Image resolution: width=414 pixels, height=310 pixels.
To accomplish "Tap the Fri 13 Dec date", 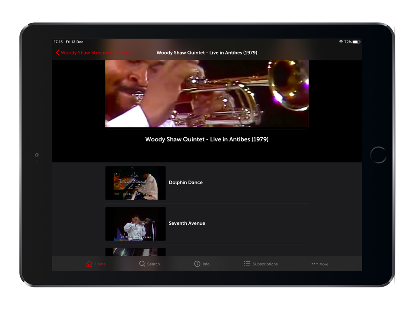I will point(75,42).
